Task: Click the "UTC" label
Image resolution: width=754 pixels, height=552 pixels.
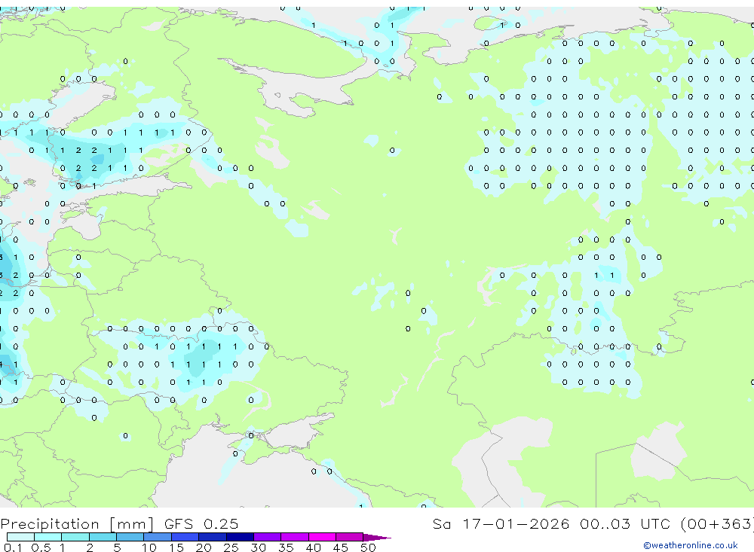Action: pos(655,523)
